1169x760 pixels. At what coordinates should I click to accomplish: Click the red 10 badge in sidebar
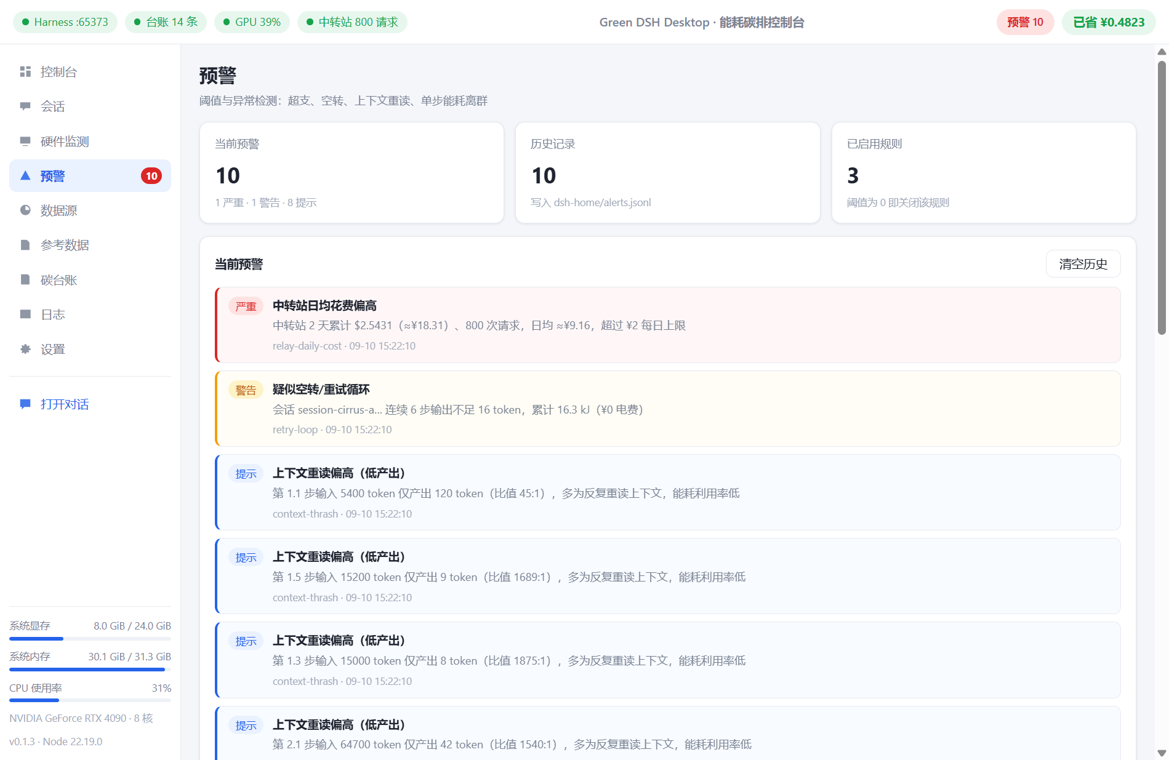pyautogui.click(x=151, y=176)
